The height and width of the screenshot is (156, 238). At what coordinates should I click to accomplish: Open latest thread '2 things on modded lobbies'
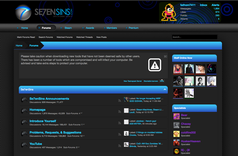click(x=149, y=132)
